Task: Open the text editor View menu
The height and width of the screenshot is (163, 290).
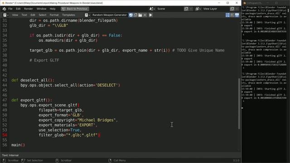Action: [15, 15]
